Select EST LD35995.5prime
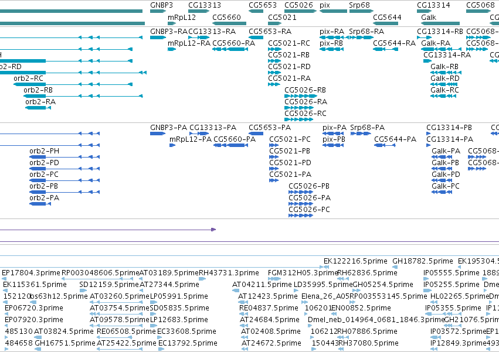Screen dimensions: 499x352 coord(323,285)
